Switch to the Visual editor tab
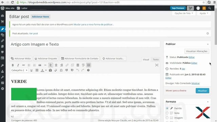The image size is (217, 122). [x=146, y=60]
